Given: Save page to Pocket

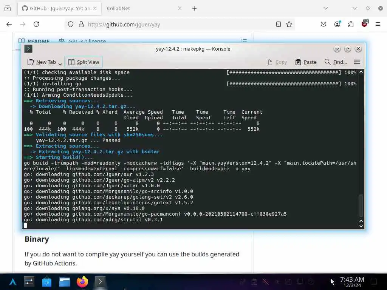Looking at the screenshot, I should [x=324, y=24].
